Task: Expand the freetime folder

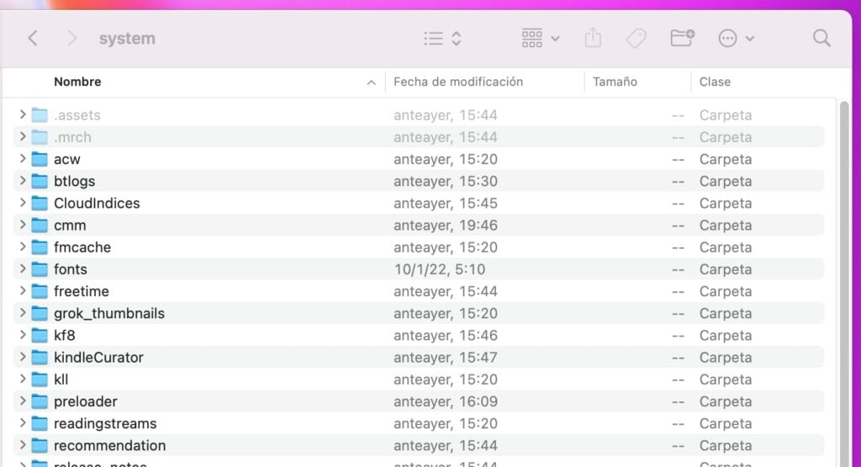Action: click(x=23, y=290)
